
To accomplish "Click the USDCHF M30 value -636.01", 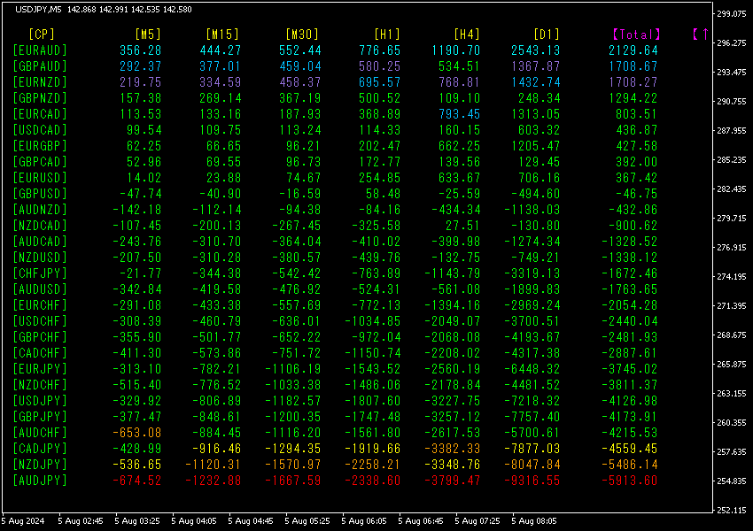I will 296,321.
